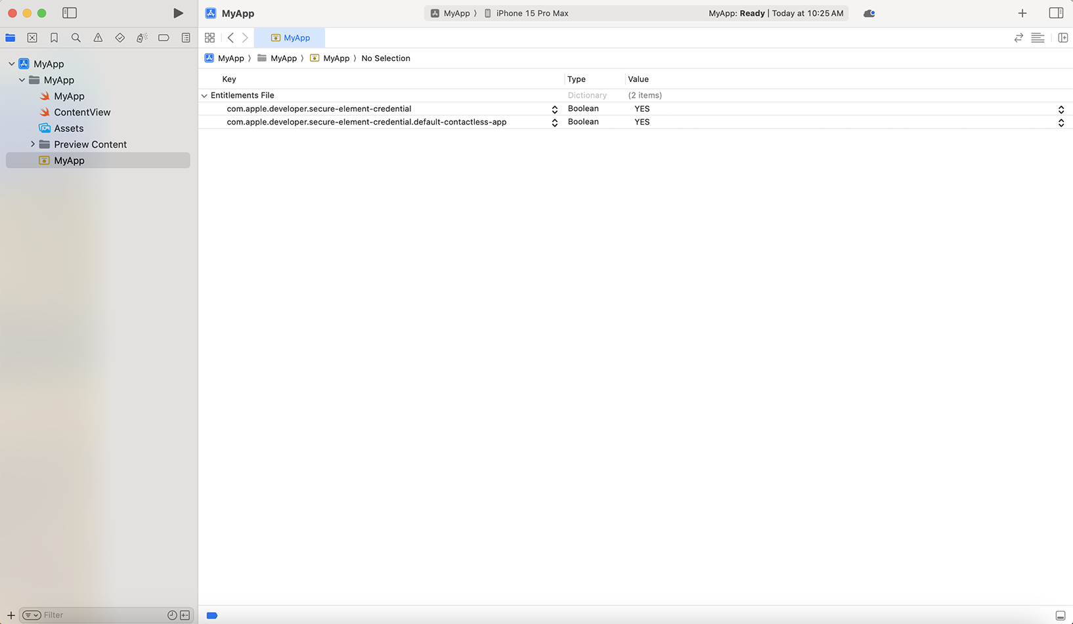Expand the Preview Content folder
The width and height of the screenshot is (1073, 624).
(x=33, y=144)
